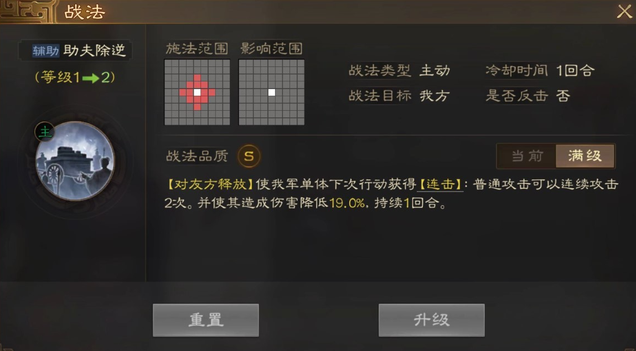Click the 战法类型 主动 field
Screen dimensions: 636x351
pyautogui.click(x=399, y=71)
